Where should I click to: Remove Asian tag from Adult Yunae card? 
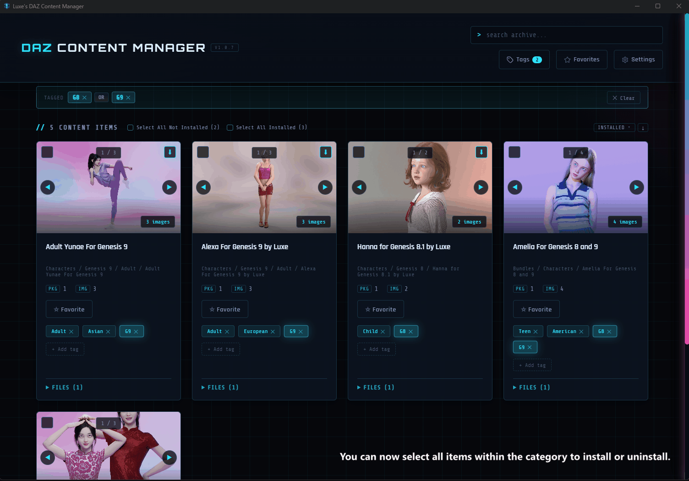(108, 332)
